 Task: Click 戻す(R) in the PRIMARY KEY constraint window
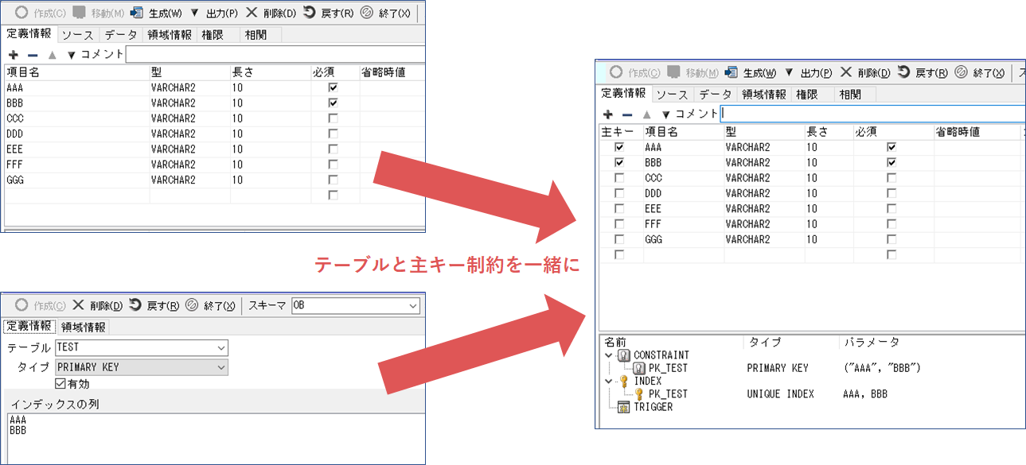(x=154, y=305)
